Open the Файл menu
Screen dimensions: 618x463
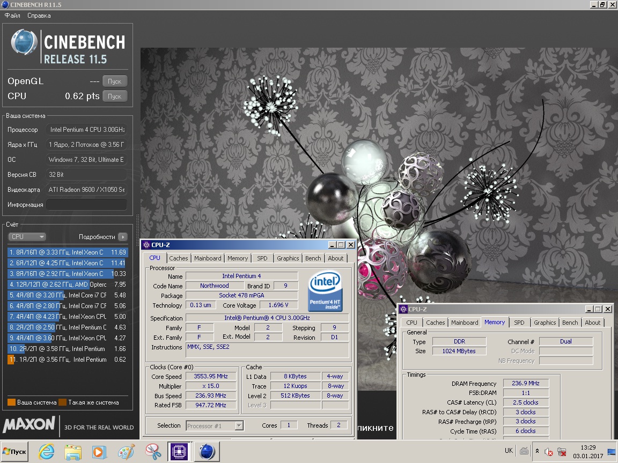point(12,16)
